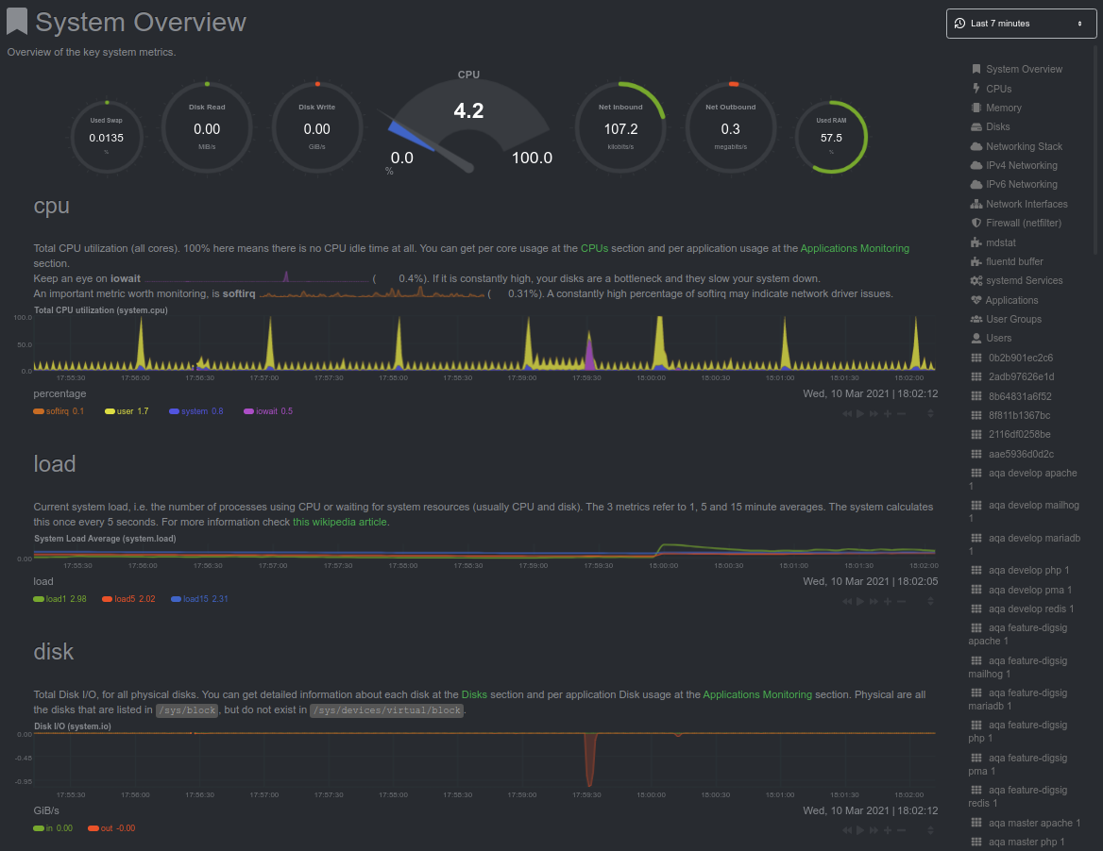Viewport: 1103px width, 851px height.
Task: Toggle the iowait series in CPU legend
Action: point(267,411)
